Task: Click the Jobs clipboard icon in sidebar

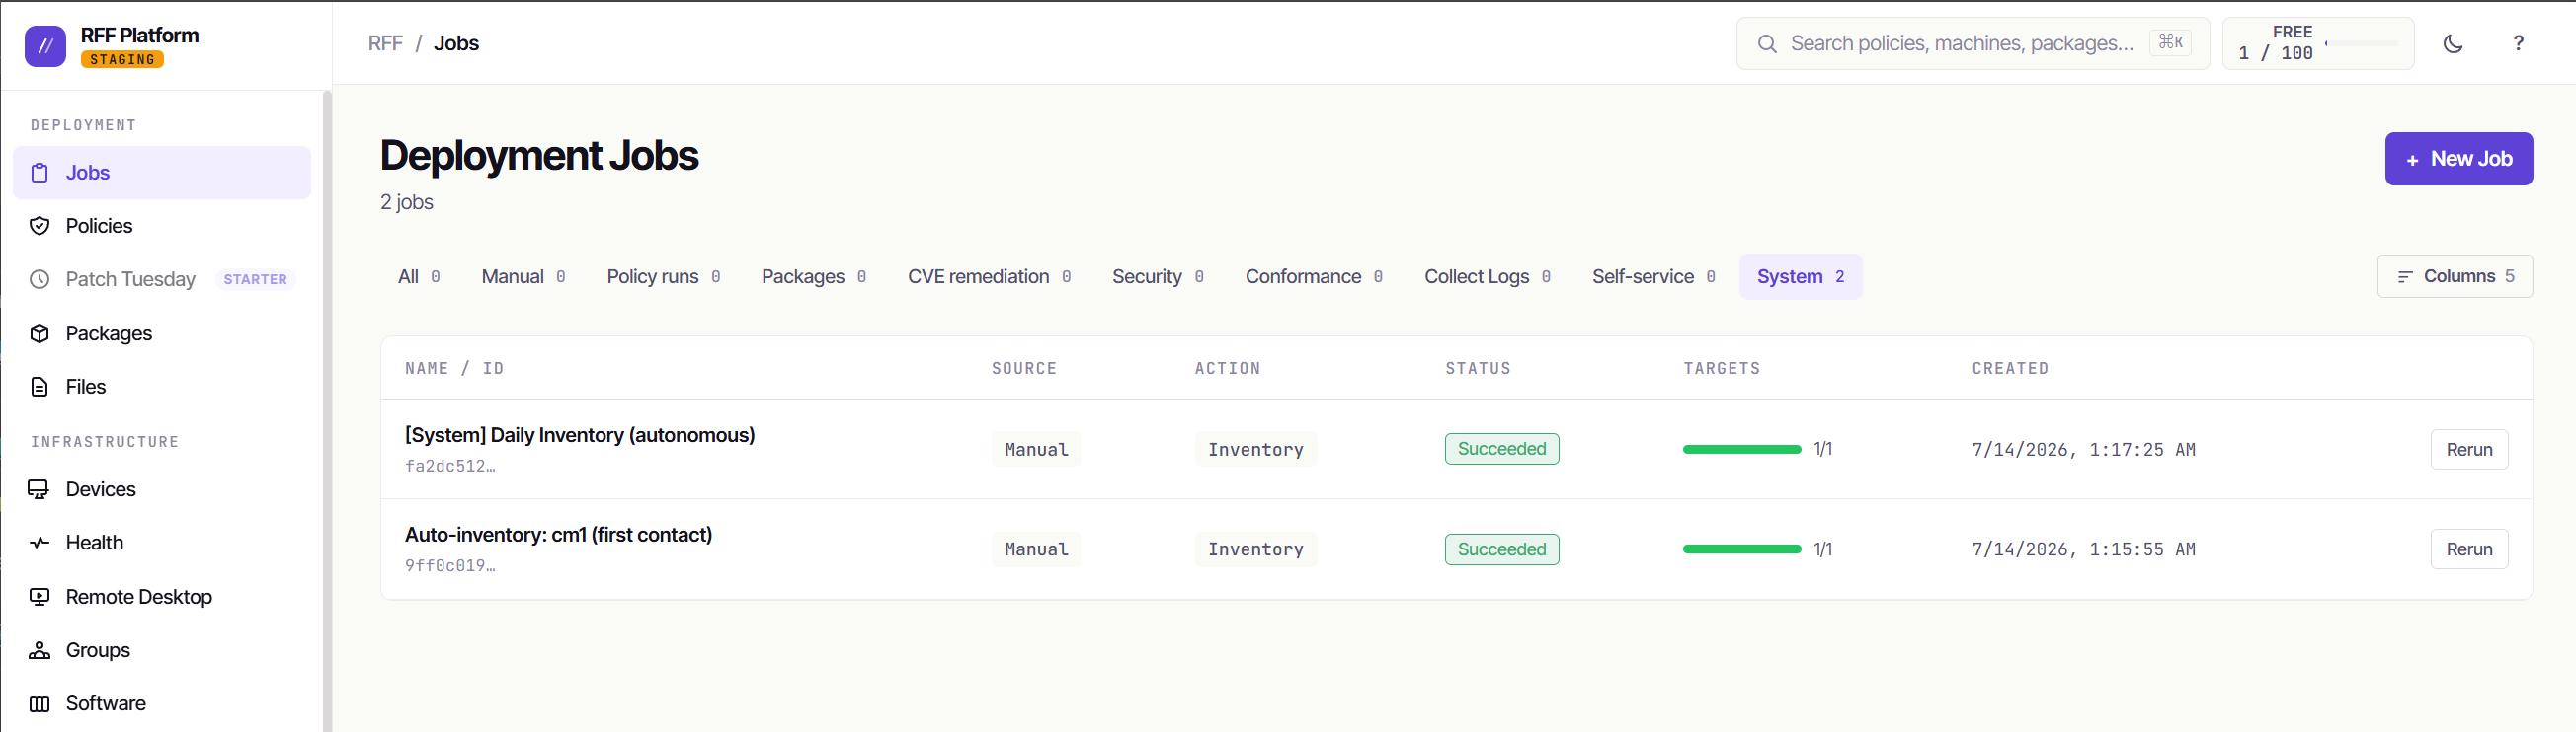Action: (39, 173)
